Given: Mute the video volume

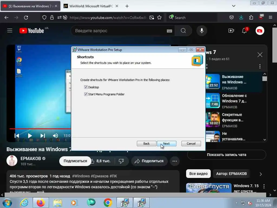Looking at the screenshot, I should 55,136.
